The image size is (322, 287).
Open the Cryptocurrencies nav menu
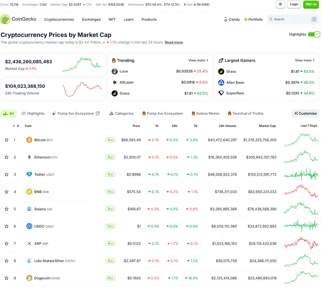tap(59, 19)
